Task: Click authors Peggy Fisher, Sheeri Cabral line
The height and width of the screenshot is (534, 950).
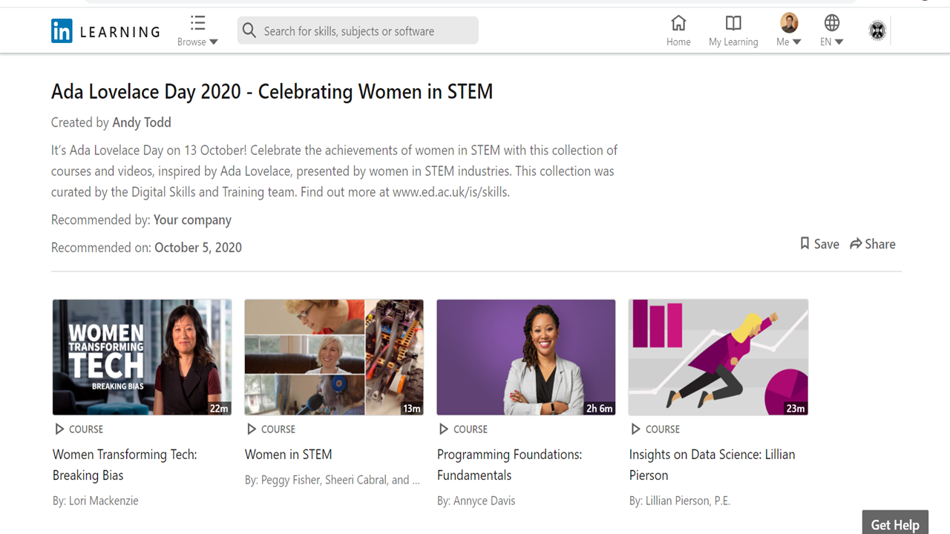Action: (x=332, y=480)
